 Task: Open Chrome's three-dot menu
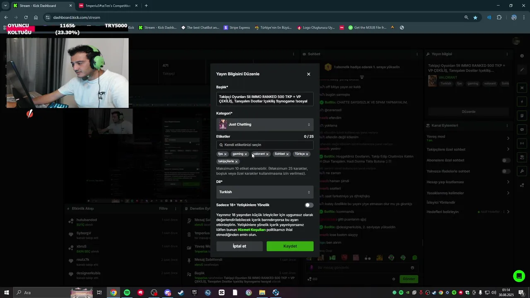(524, 17)
